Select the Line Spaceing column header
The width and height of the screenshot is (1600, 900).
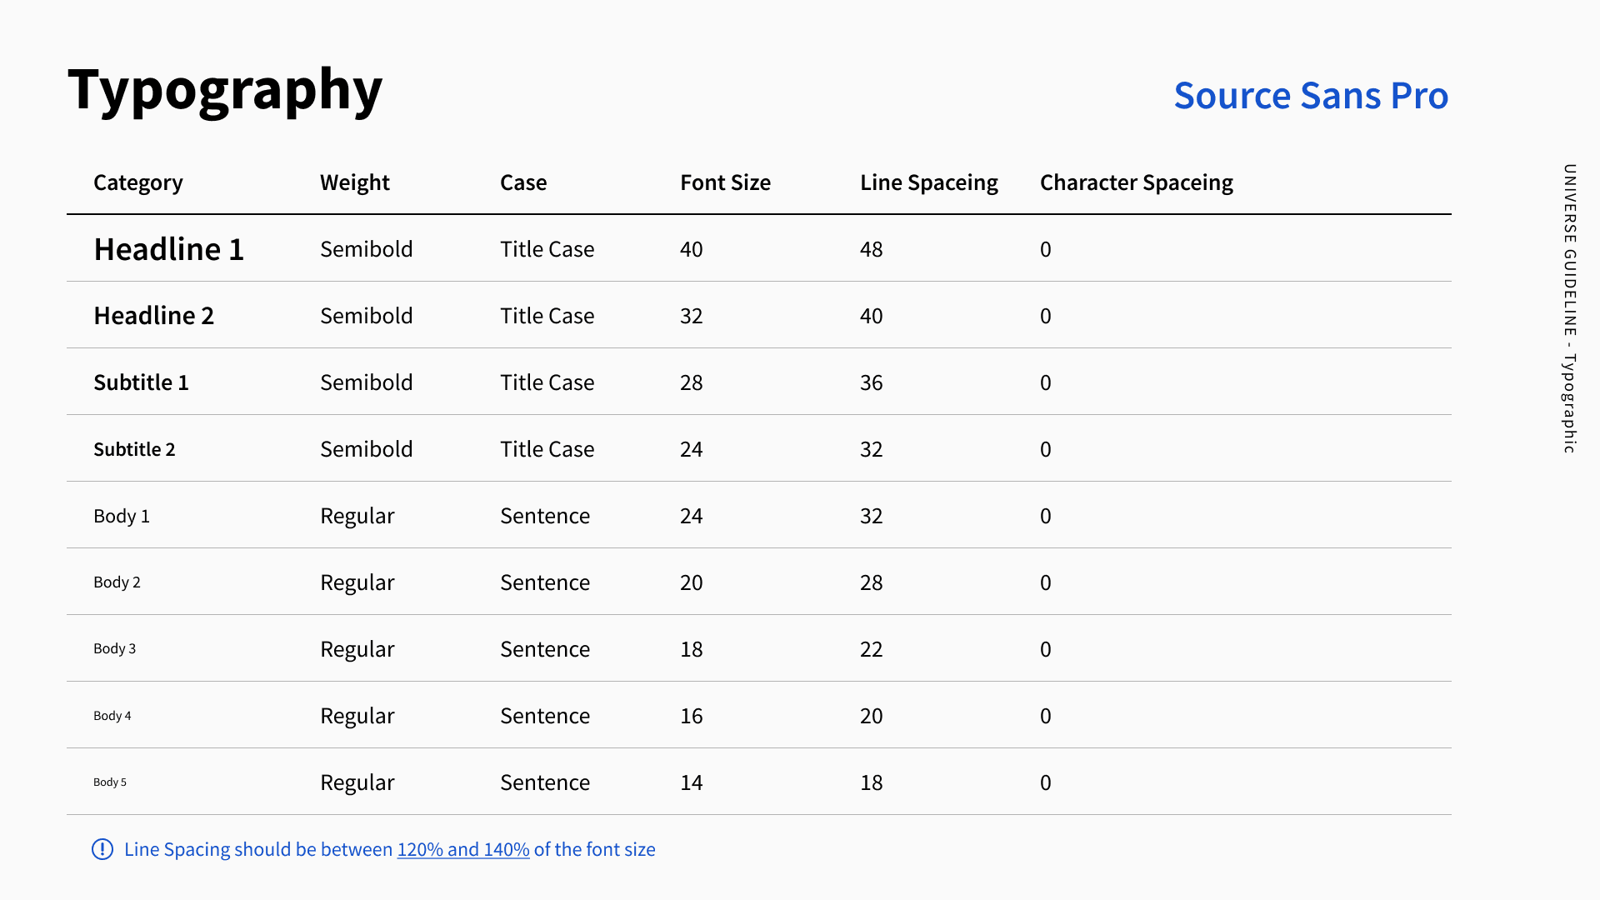[928, 182]
